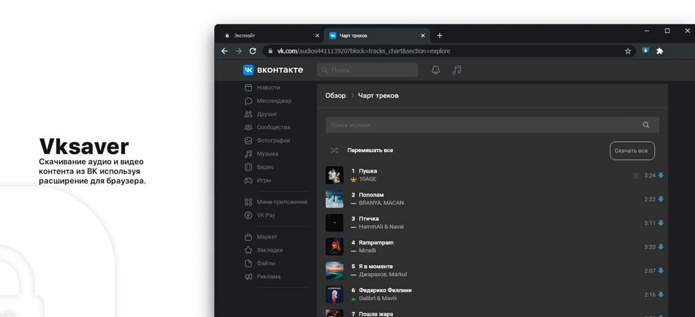695x317 pixels.
Task: Open the music note icon in header
Action: 457,70
